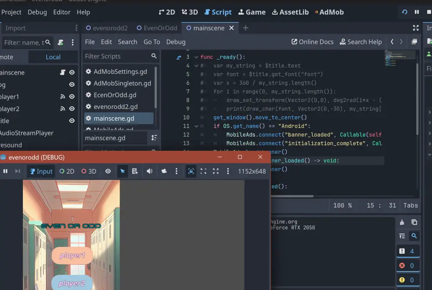Open the Project menu

point(11,12)
